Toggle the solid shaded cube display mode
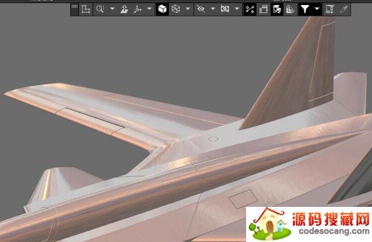The height and width of the screenshot is (242, 372). [162, 9]
